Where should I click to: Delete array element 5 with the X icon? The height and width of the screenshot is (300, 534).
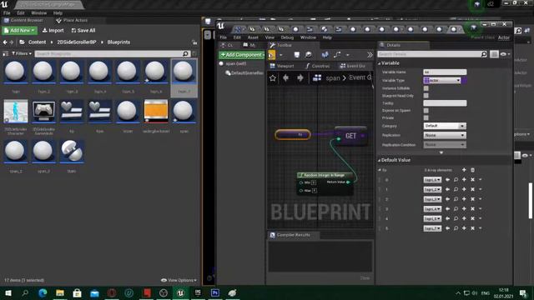point(472,228)
